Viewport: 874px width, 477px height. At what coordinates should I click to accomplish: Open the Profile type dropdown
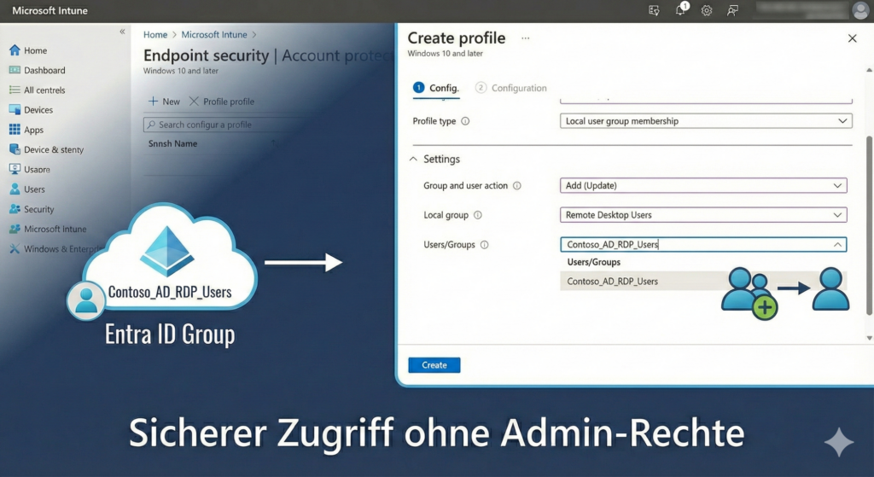[x=706, y=121]
